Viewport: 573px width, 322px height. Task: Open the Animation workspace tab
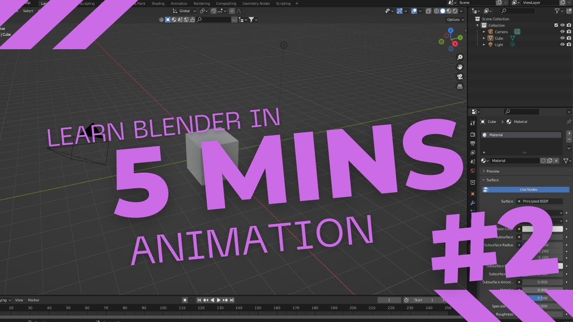pos(179,4)
